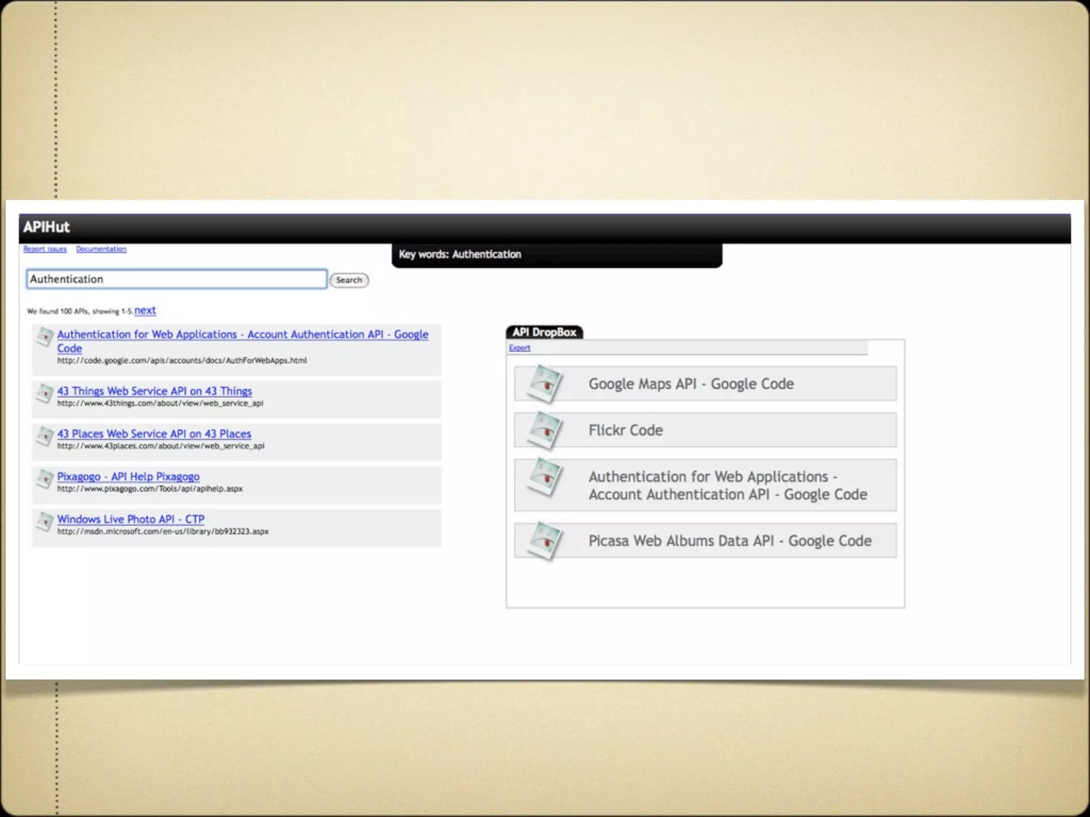Image resolution: width=1090 pixels, height=817 pixels.
Task: Click the 43places.com URL text
Action: (x=161, y=446)
